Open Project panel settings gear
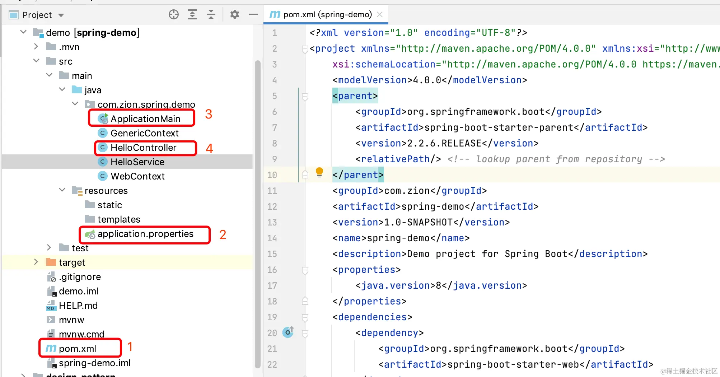The width and height of the screenshot is (720, 377). [235, 15]
